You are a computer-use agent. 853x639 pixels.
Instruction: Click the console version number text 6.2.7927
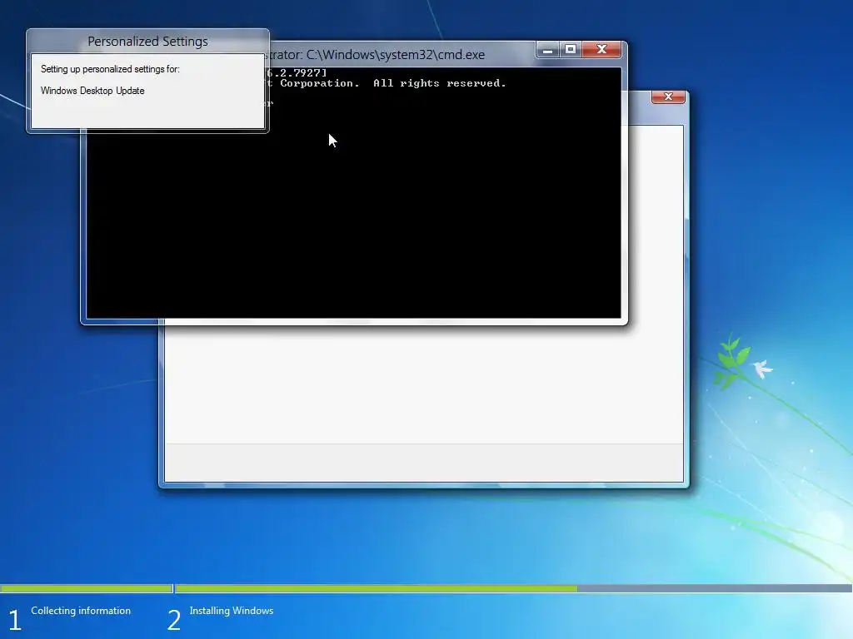pos(297,73)
